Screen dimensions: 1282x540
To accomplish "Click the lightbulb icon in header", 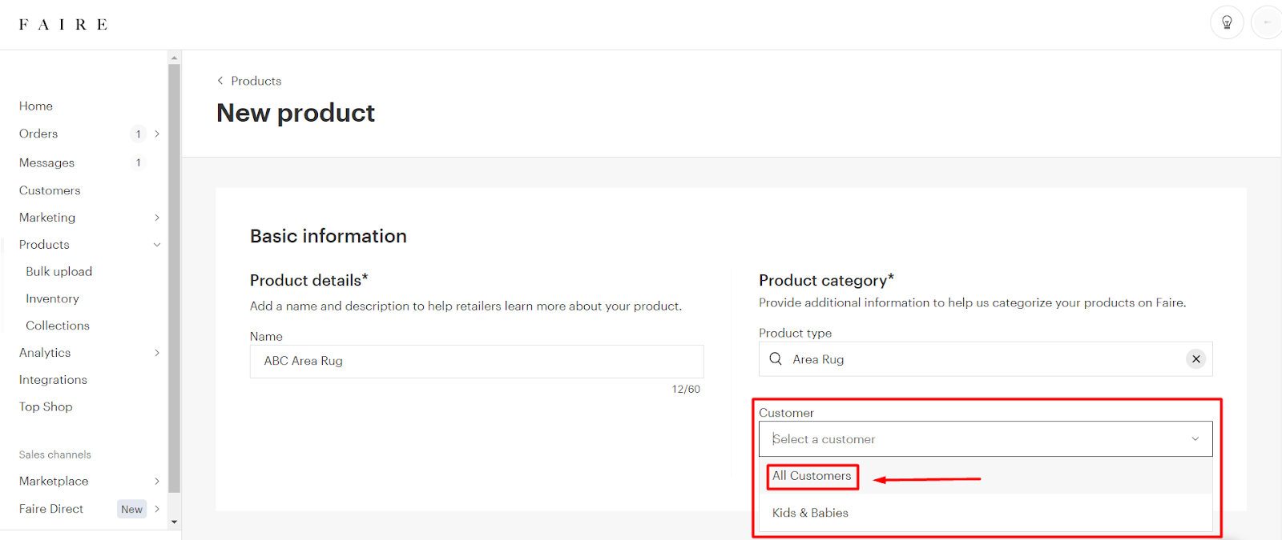I will (x=1226, y=22).
